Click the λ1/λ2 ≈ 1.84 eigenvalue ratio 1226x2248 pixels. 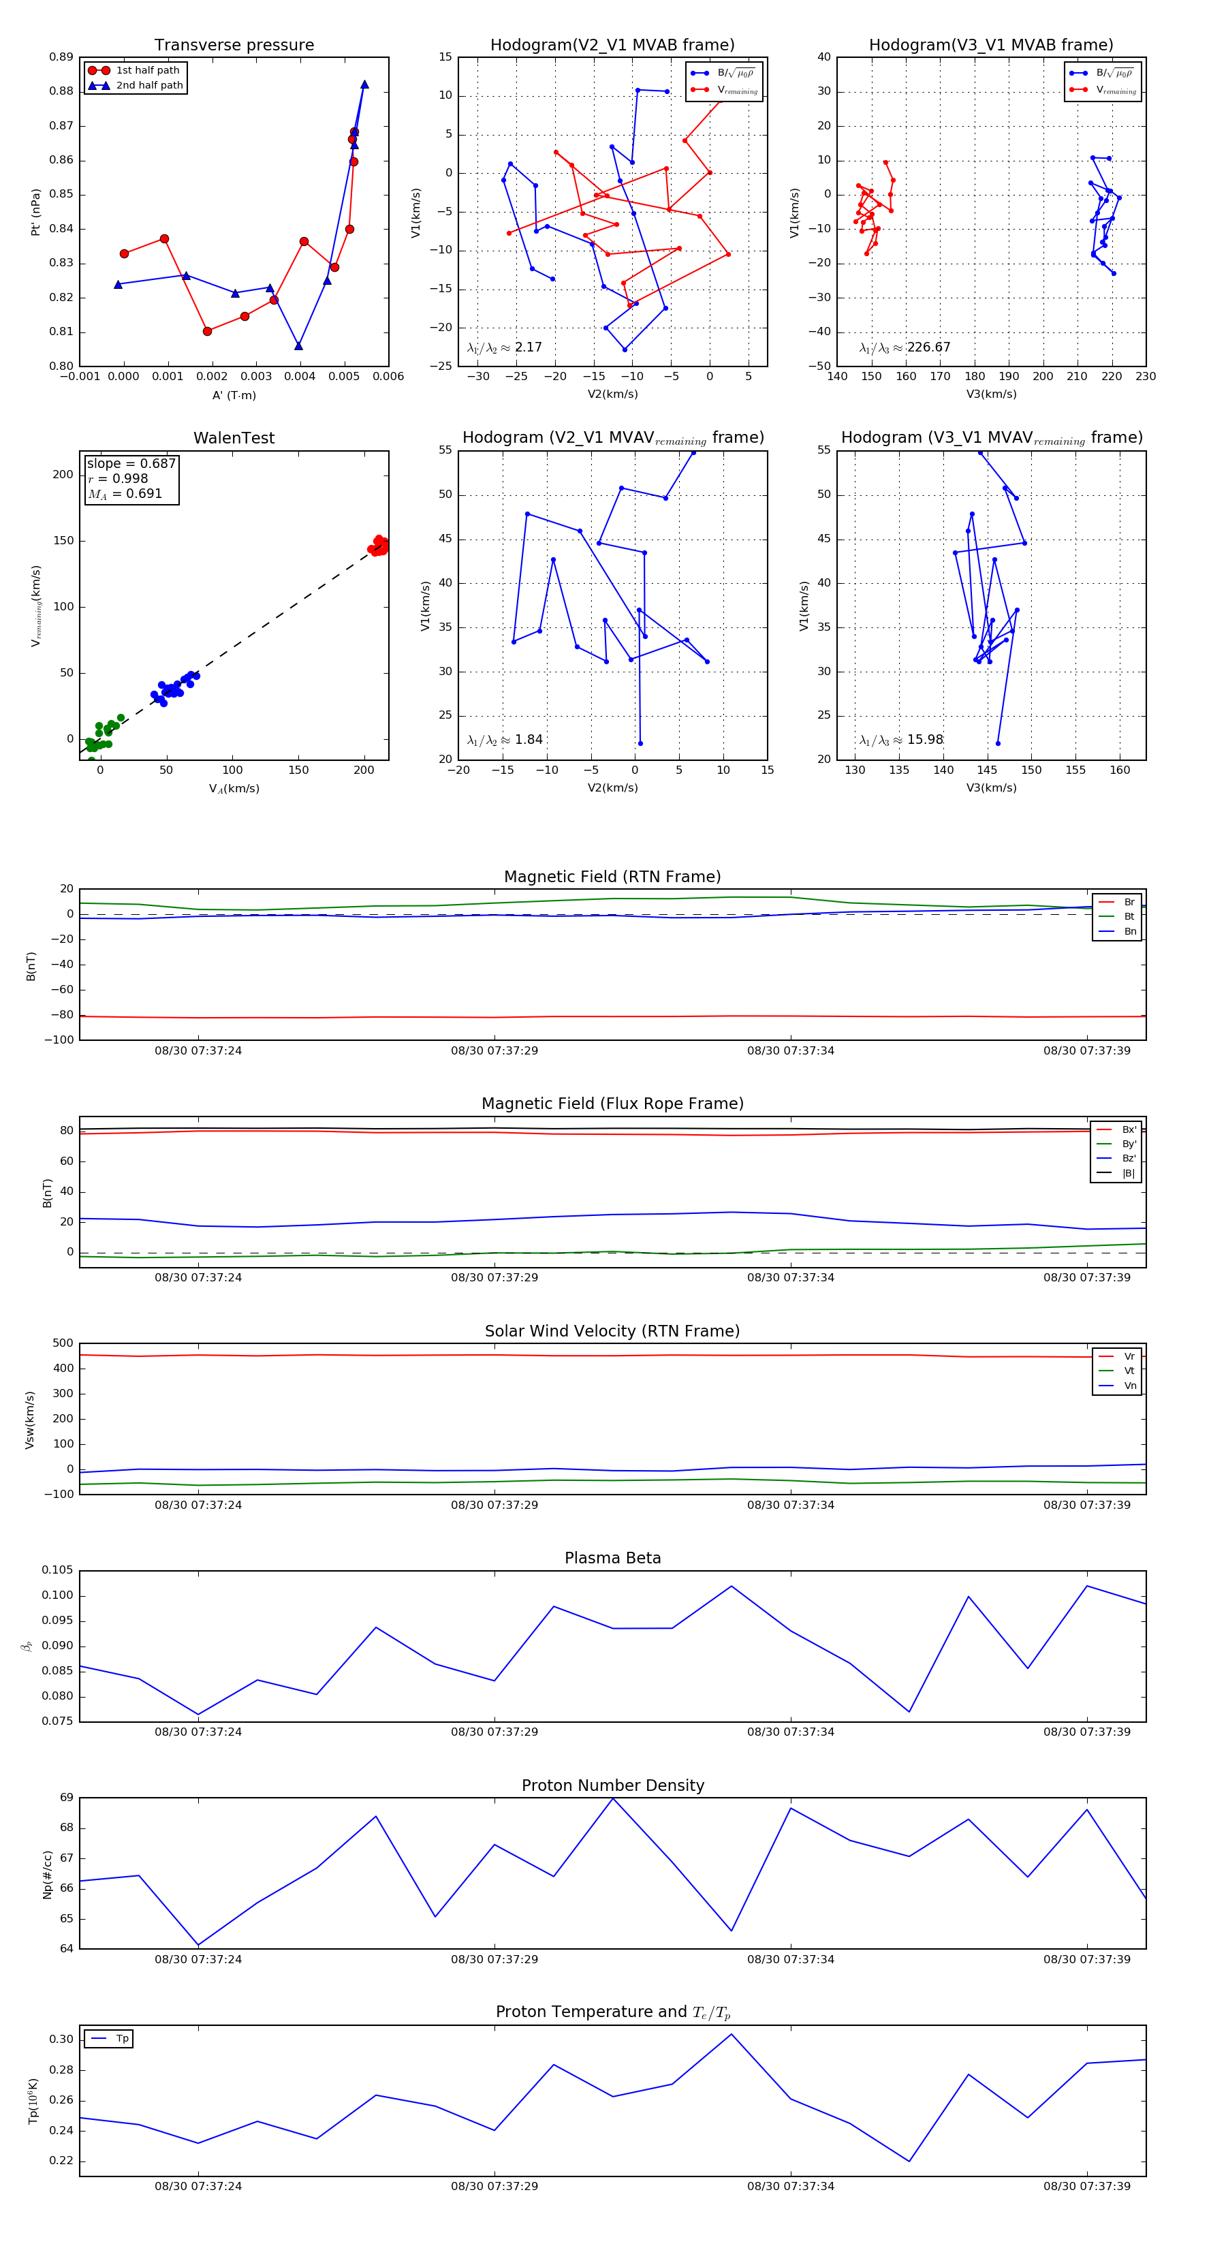(504, 740)
